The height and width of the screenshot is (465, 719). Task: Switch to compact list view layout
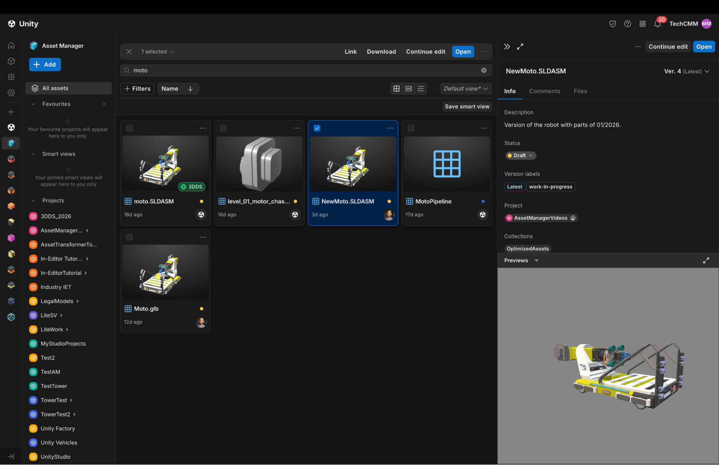(420, 89)
